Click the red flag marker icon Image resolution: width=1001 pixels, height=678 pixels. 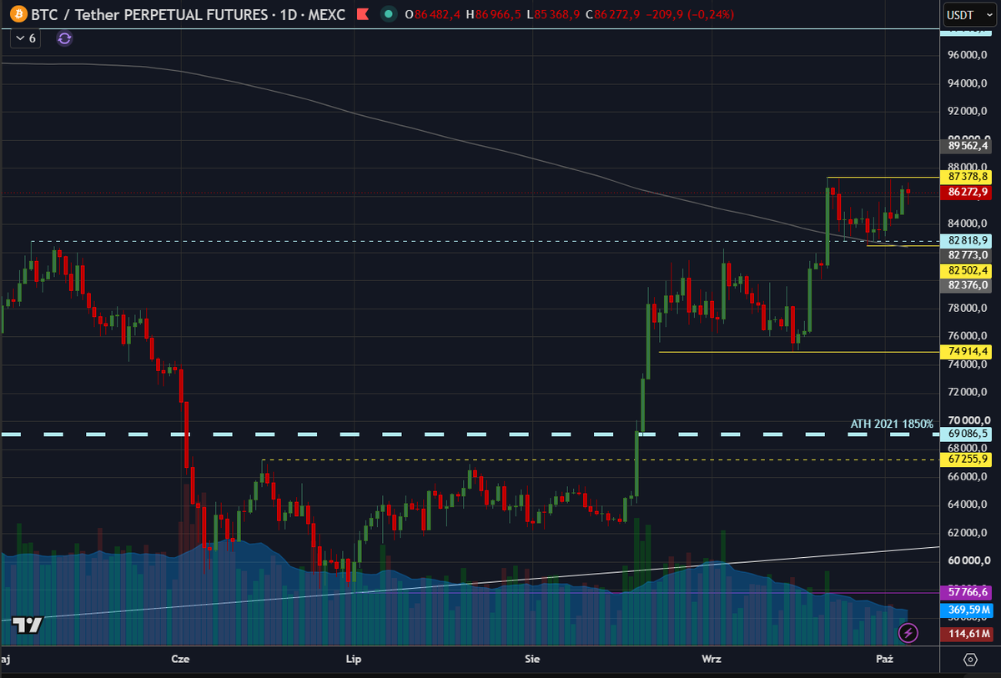tap(362, 14)
